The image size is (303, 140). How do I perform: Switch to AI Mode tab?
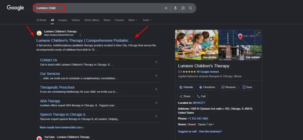point(41,20)
